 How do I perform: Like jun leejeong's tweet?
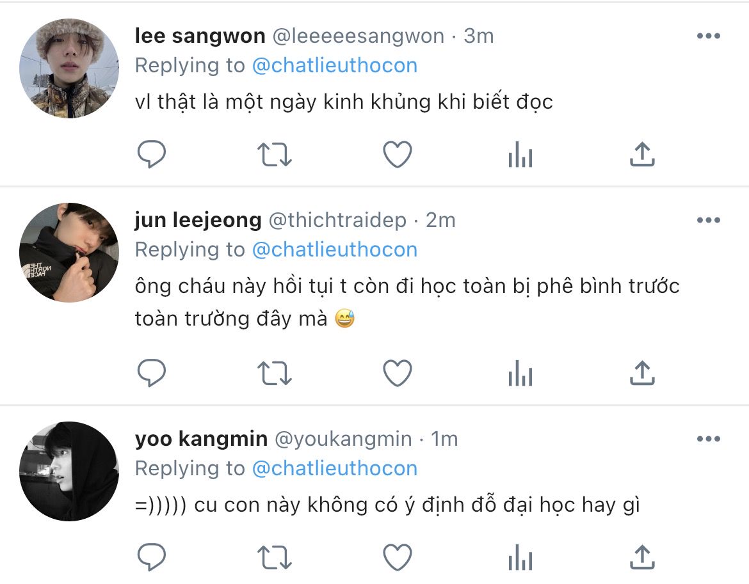pos(397,373)
